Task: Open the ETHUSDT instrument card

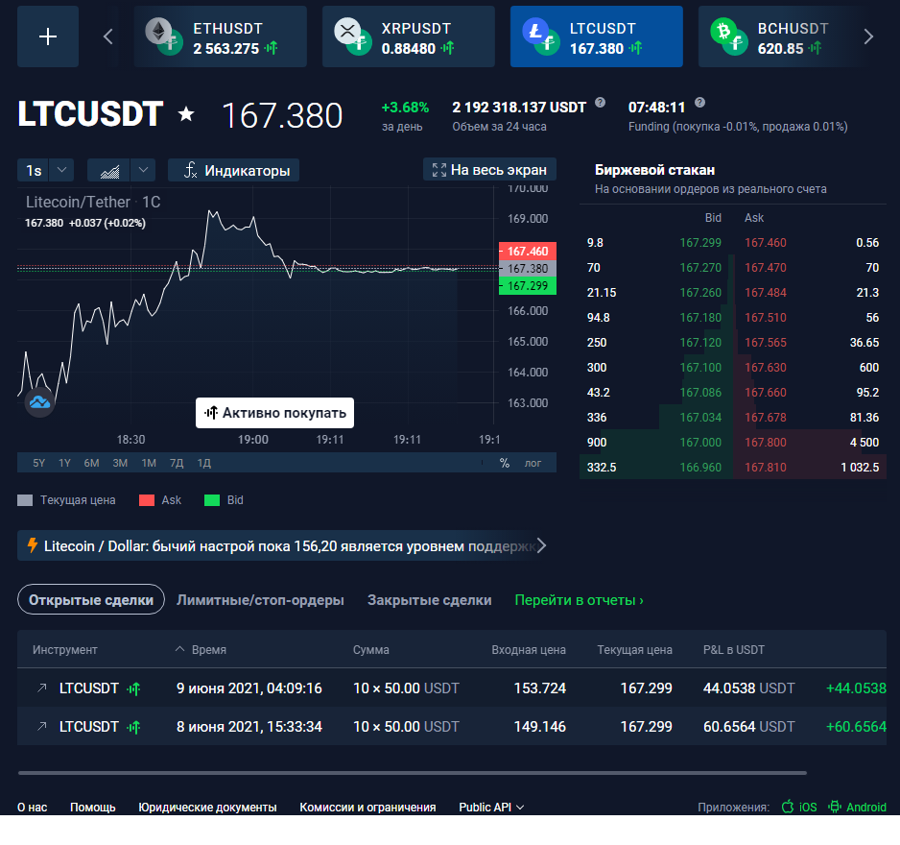Action: [221, 36]
